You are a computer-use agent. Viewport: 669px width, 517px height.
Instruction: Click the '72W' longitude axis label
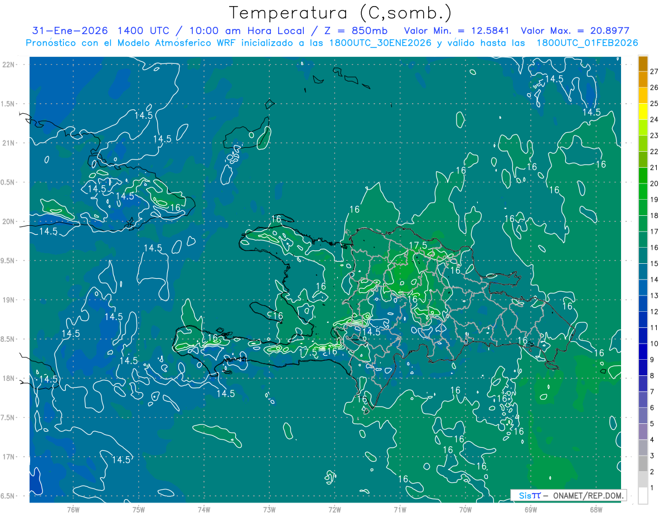(334, 509)
